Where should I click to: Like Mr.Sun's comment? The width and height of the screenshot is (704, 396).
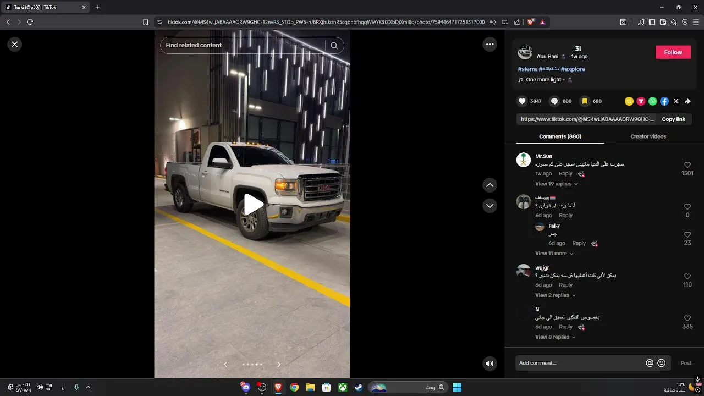click(x=687, y=165)
